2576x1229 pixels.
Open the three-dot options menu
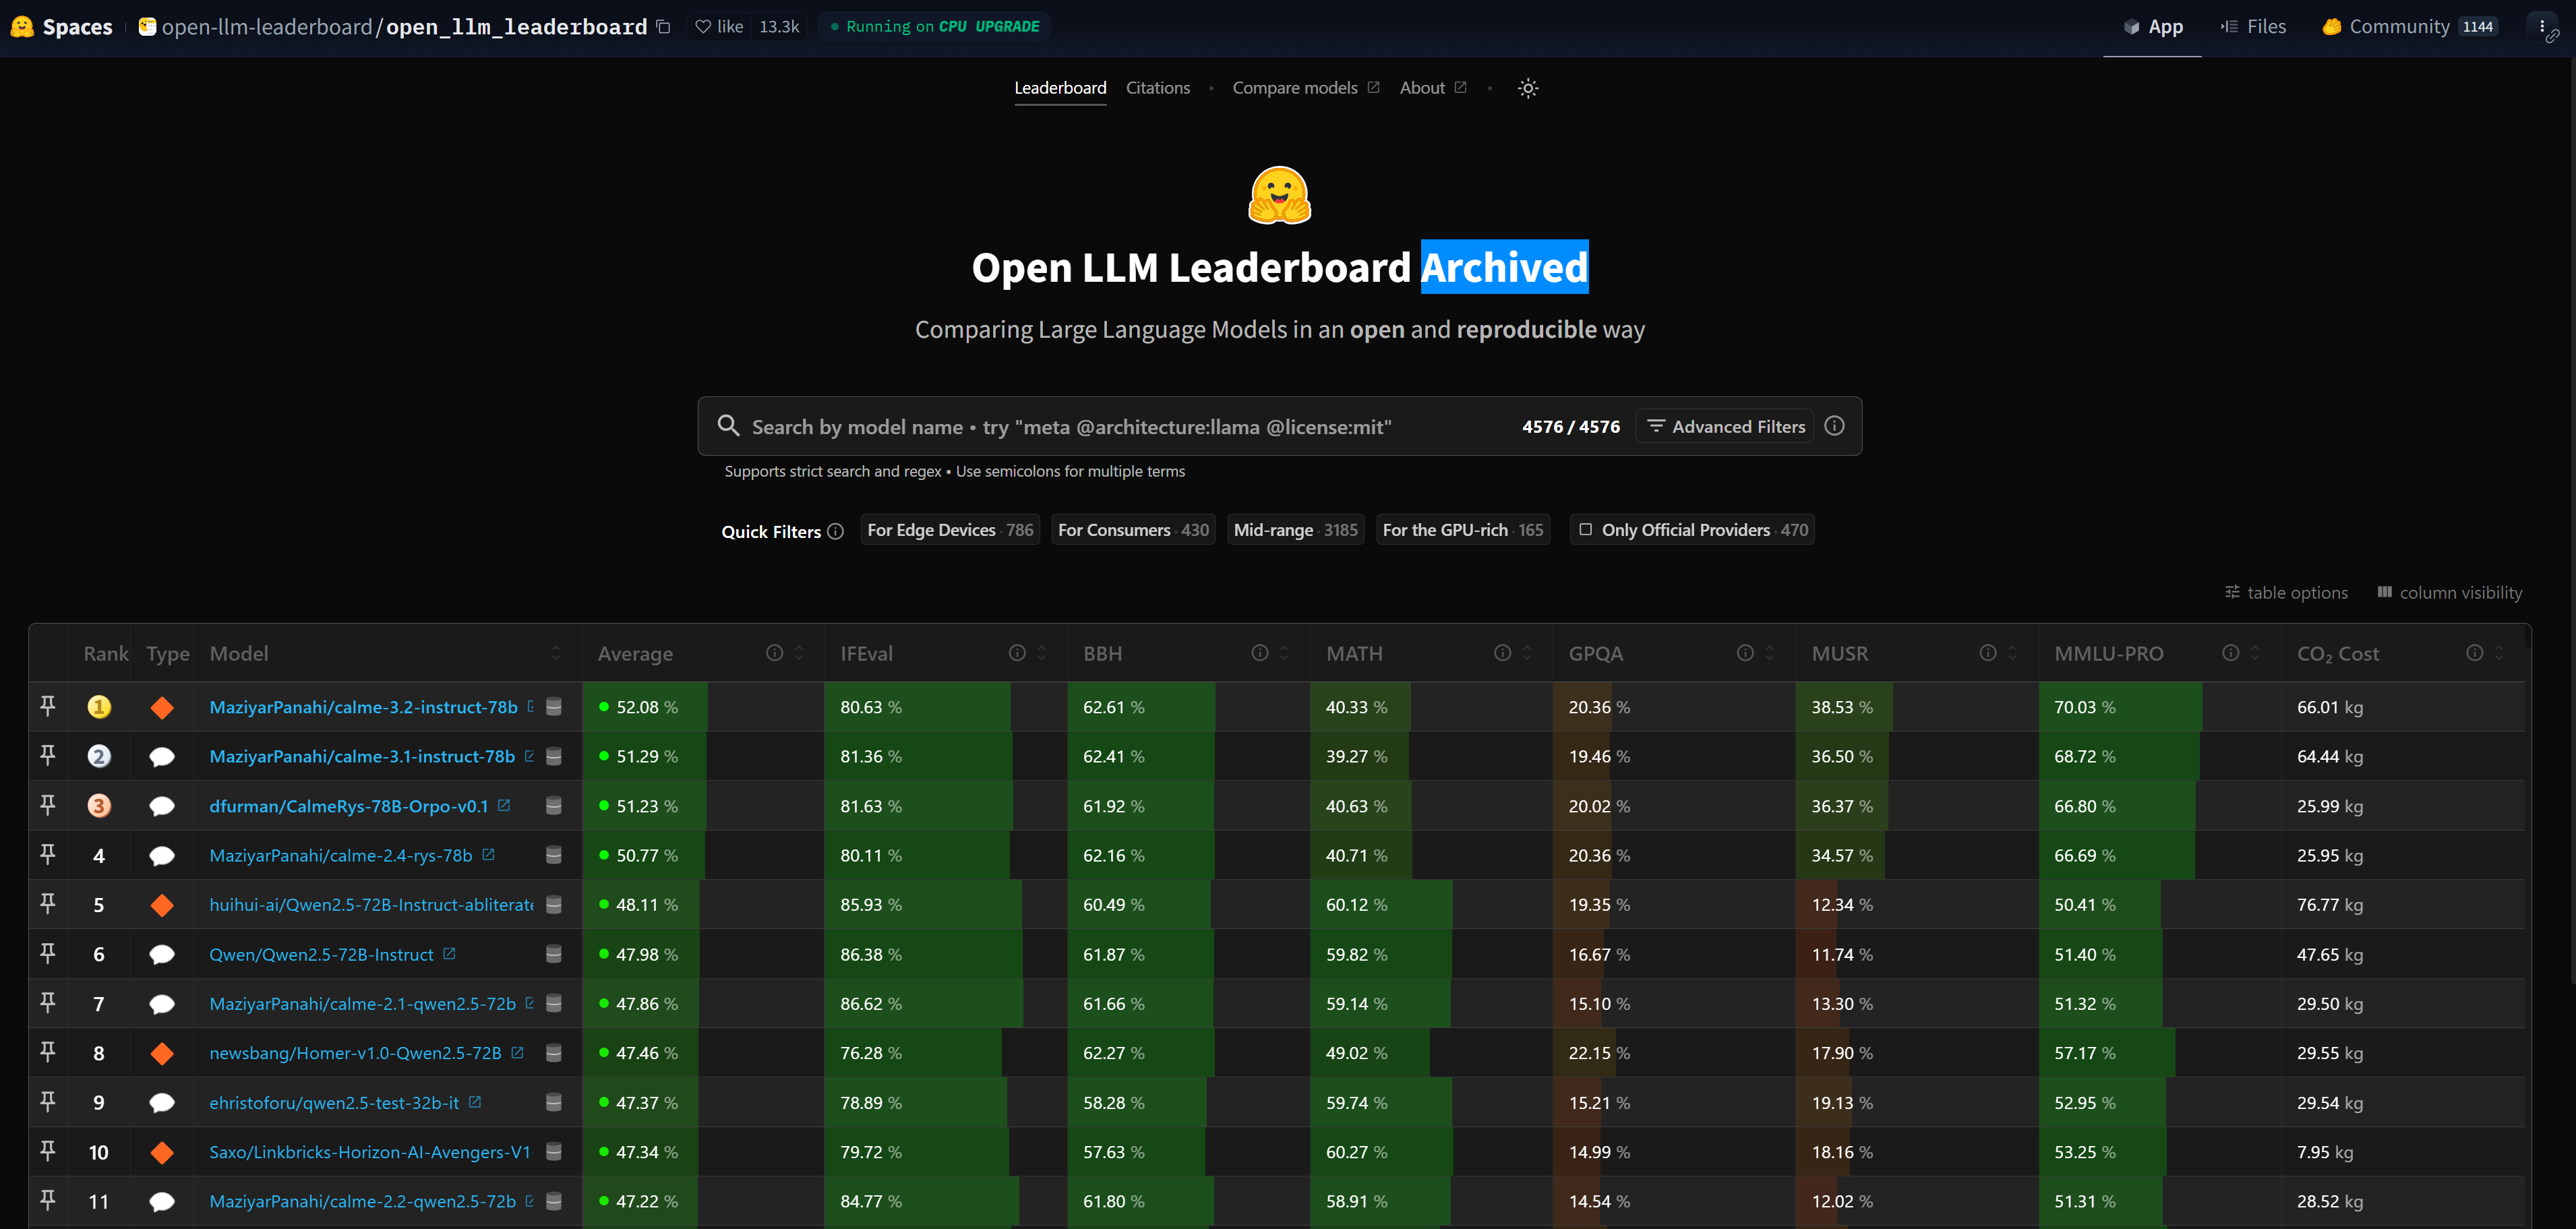click(x=2542, y=27)
